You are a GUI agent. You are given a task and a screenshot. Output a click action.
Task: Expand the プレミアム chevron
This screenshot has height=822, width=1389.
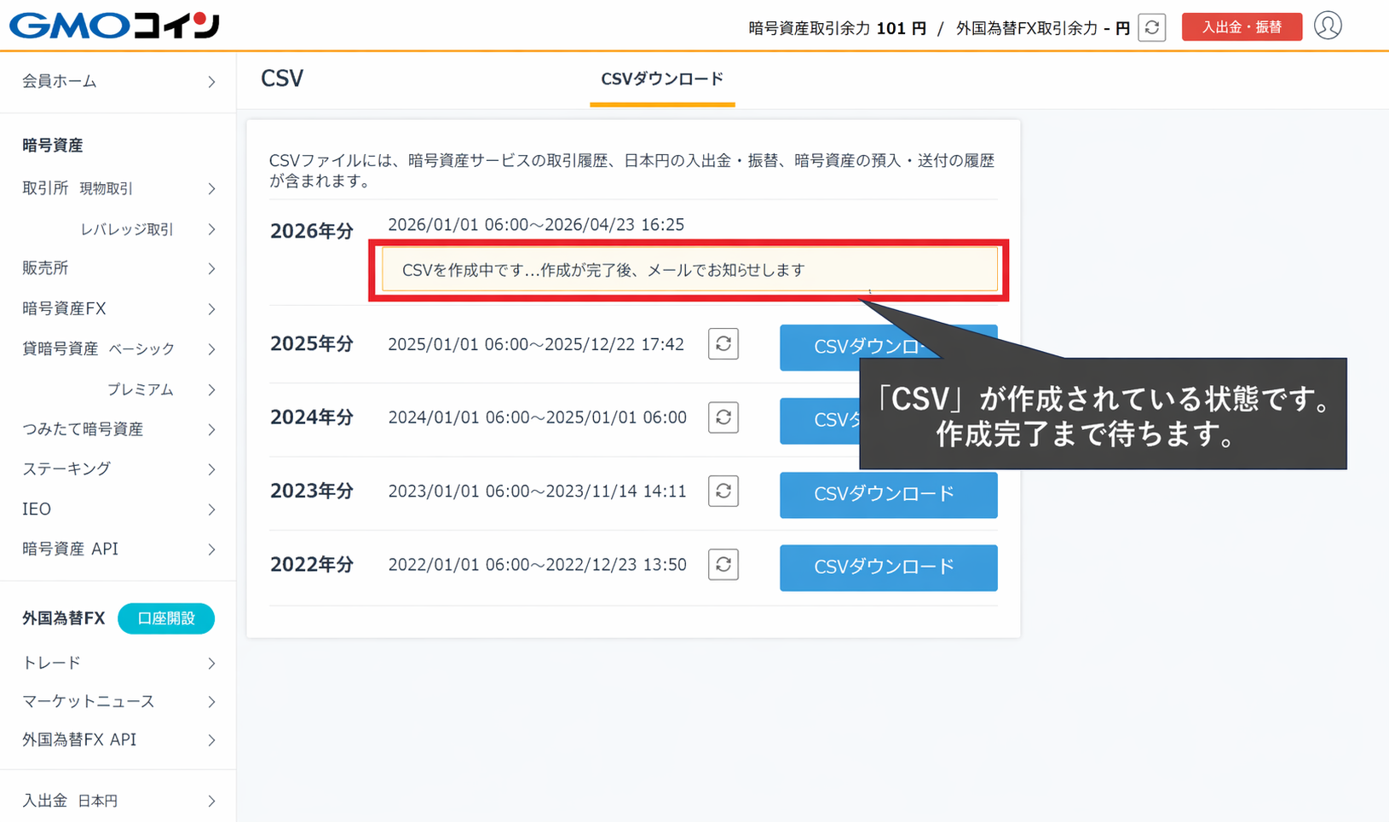click(211, 389)
